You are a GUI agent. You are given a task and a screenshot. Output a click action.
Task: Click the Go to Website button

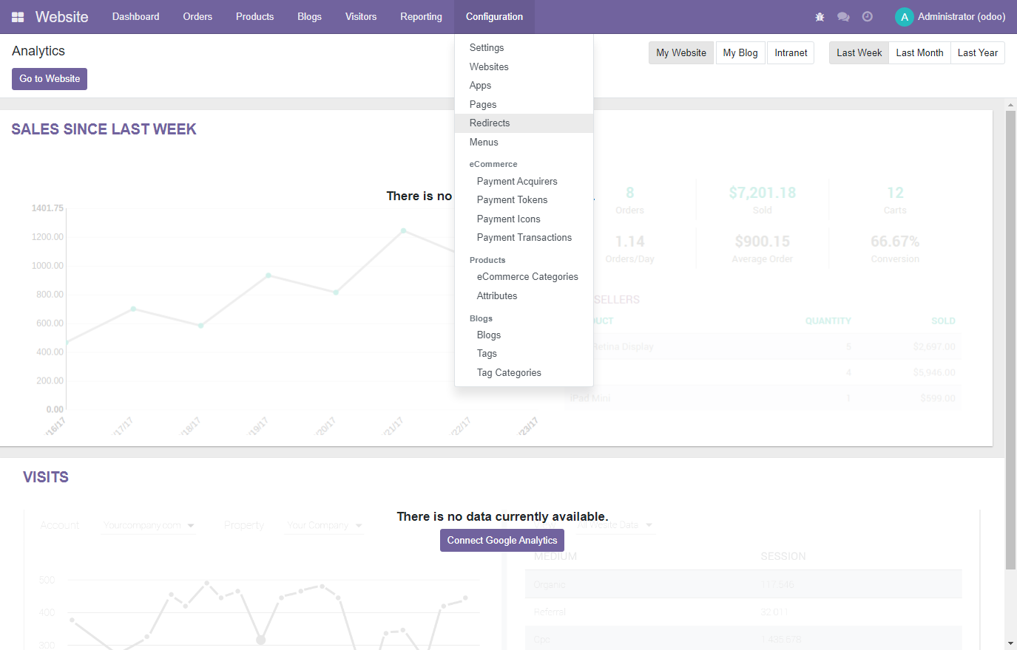(x=50, y=79)
